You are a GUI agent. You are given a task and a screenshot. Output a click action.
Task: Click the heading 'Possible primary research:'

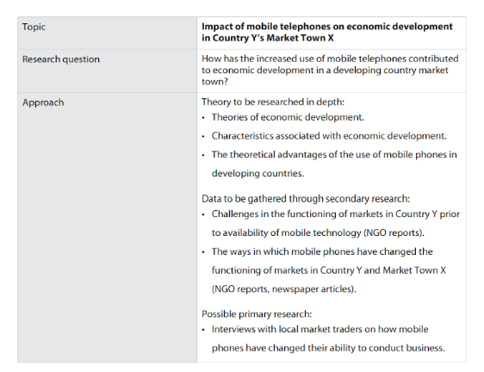coord(257,314)
